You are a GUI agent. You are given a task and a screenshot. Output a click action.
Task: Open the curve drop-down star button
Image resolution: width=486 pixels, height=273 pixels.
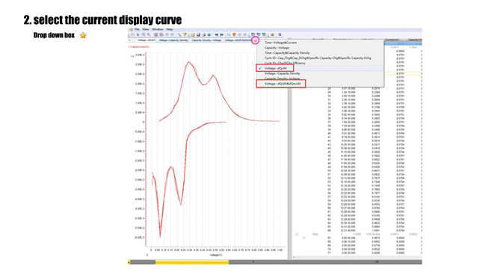coord(255,40)
